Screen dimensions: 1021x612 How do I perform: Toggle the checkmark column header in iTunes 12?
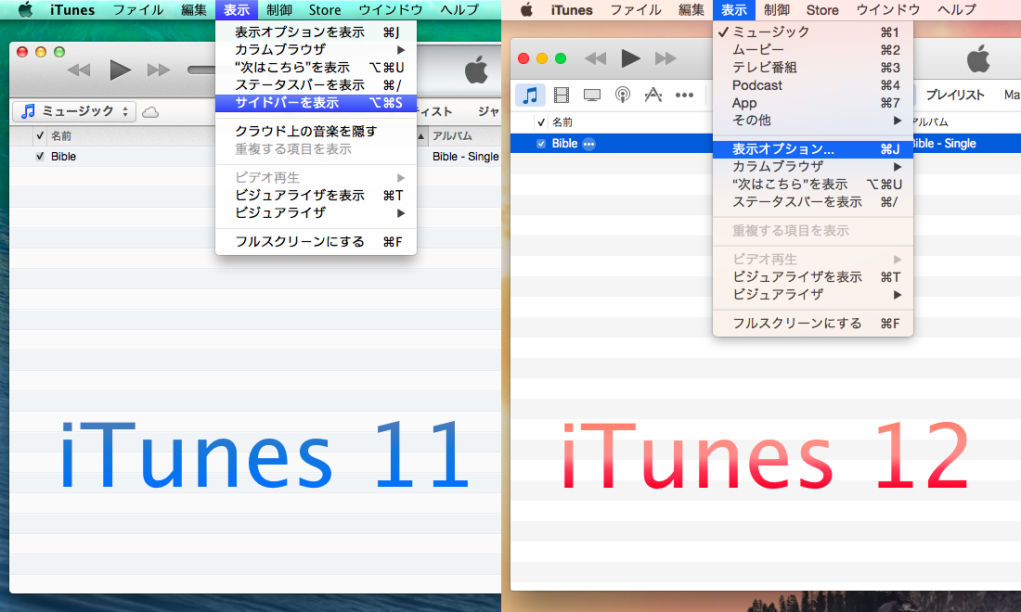click(x=541, y=121)
